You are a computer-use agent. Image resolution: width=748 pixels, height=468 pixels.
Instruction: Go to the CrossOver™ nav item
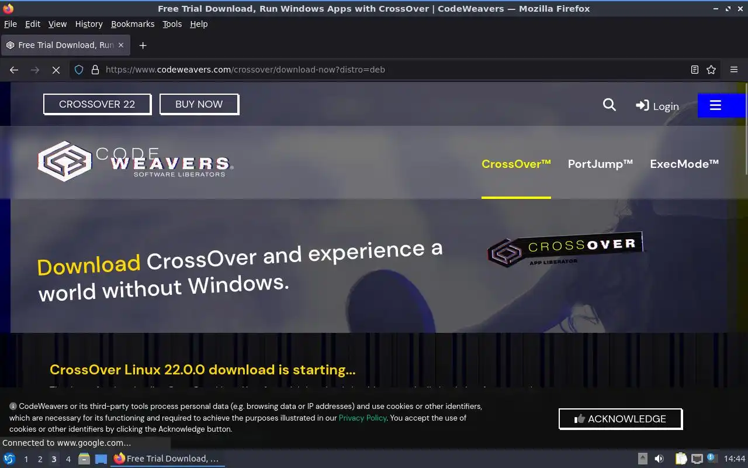(516, 164)
